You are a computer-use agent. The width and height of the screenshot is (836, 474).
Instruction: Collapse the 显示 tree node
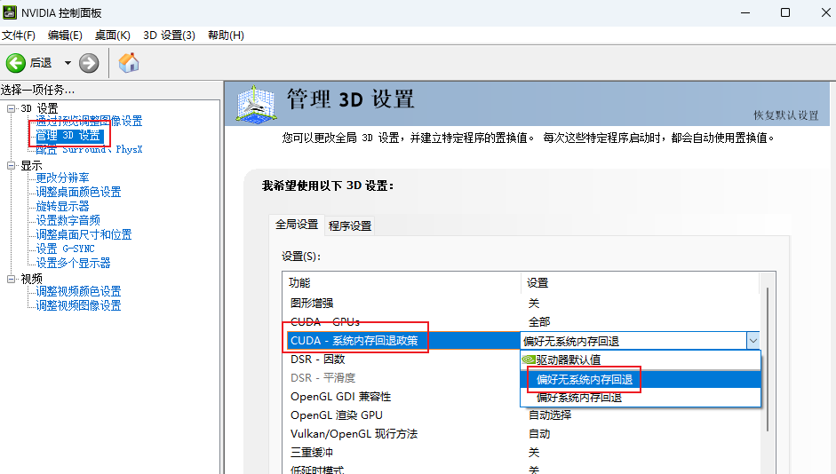tap(12, 166)
